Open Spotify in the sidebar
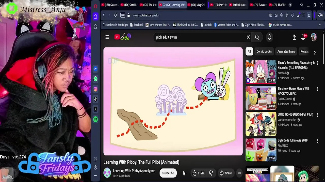This screenshot has height=182, width=325. tap(95, 119)
